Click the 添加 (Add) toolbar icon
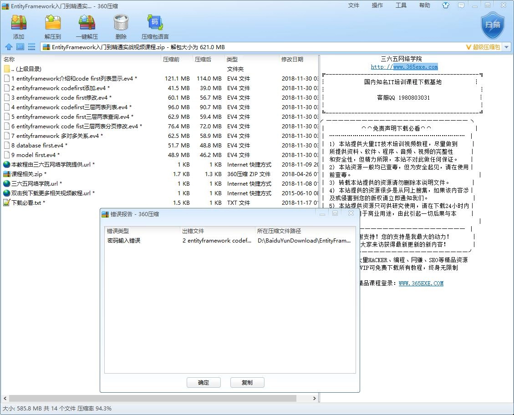Viewport: 514px width, 415px height. click(x=19, y=25)
